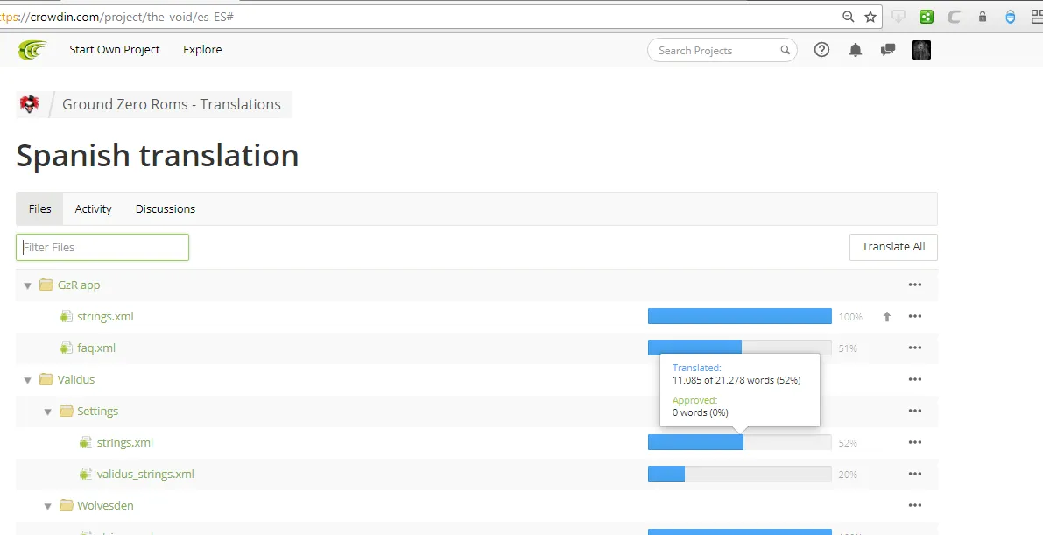Switch to the Discussions tab

(166, 209)
